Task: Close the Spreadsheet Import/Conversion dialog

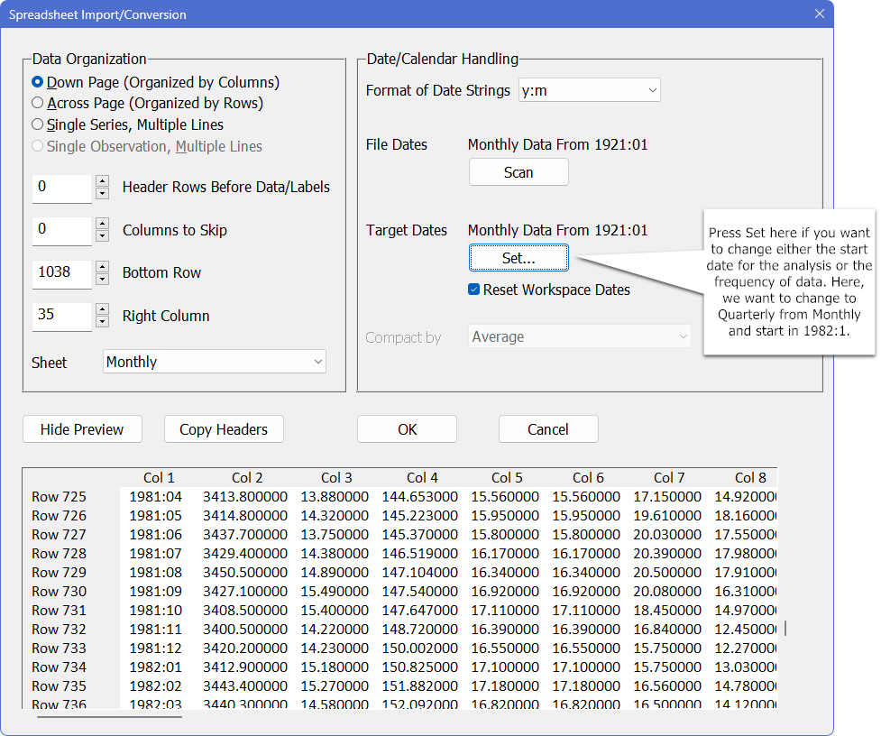Action: [x=820, y=14]
